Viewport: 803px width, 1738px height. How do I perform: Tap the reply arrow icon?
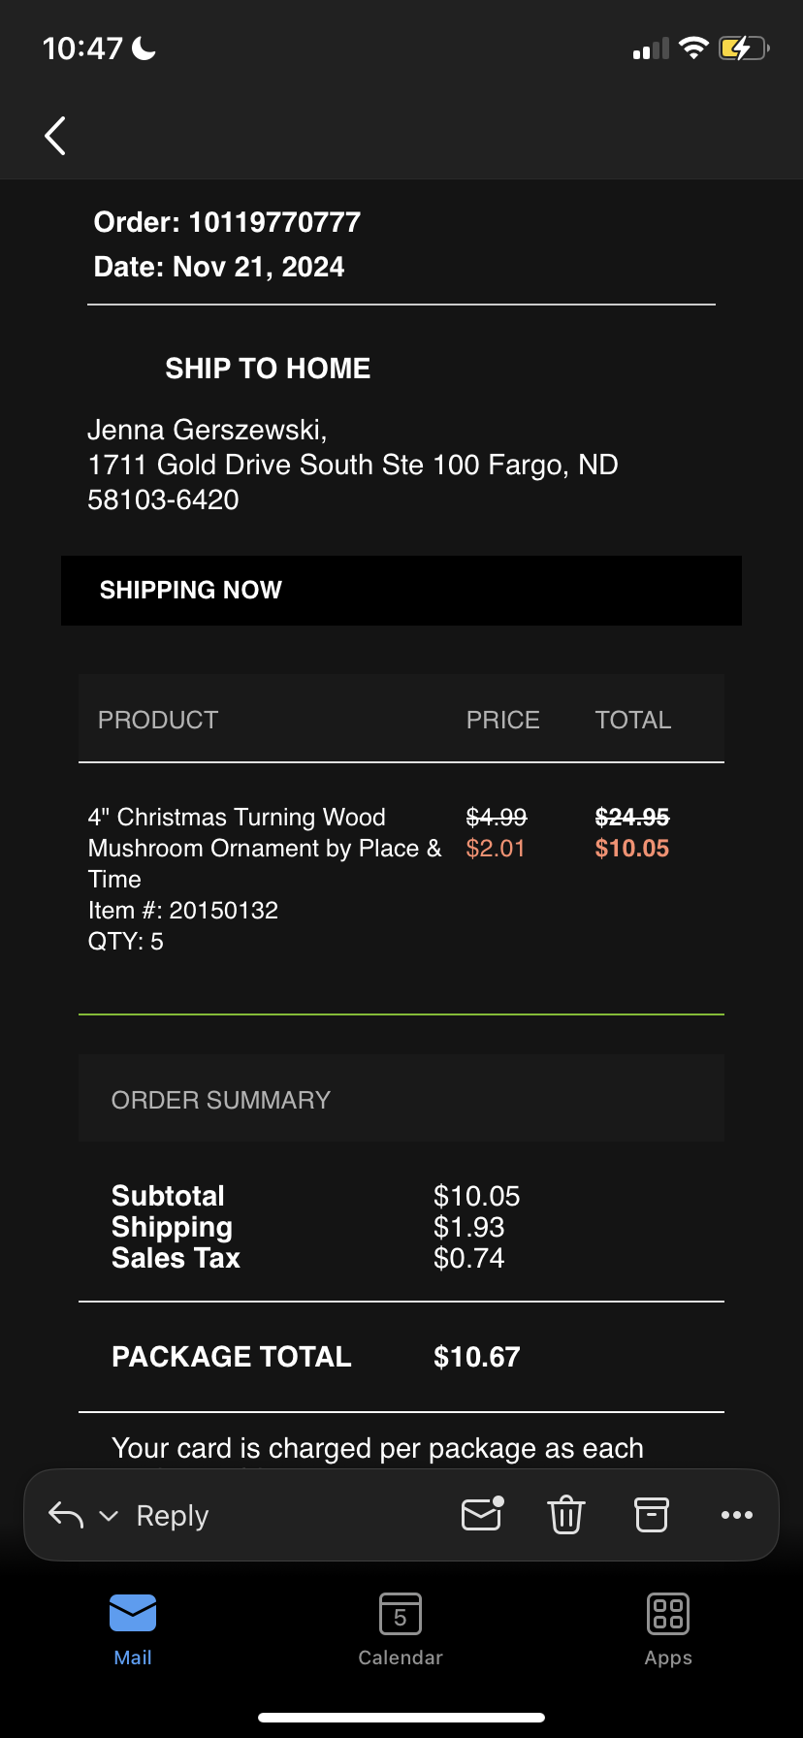(66, 1515)
